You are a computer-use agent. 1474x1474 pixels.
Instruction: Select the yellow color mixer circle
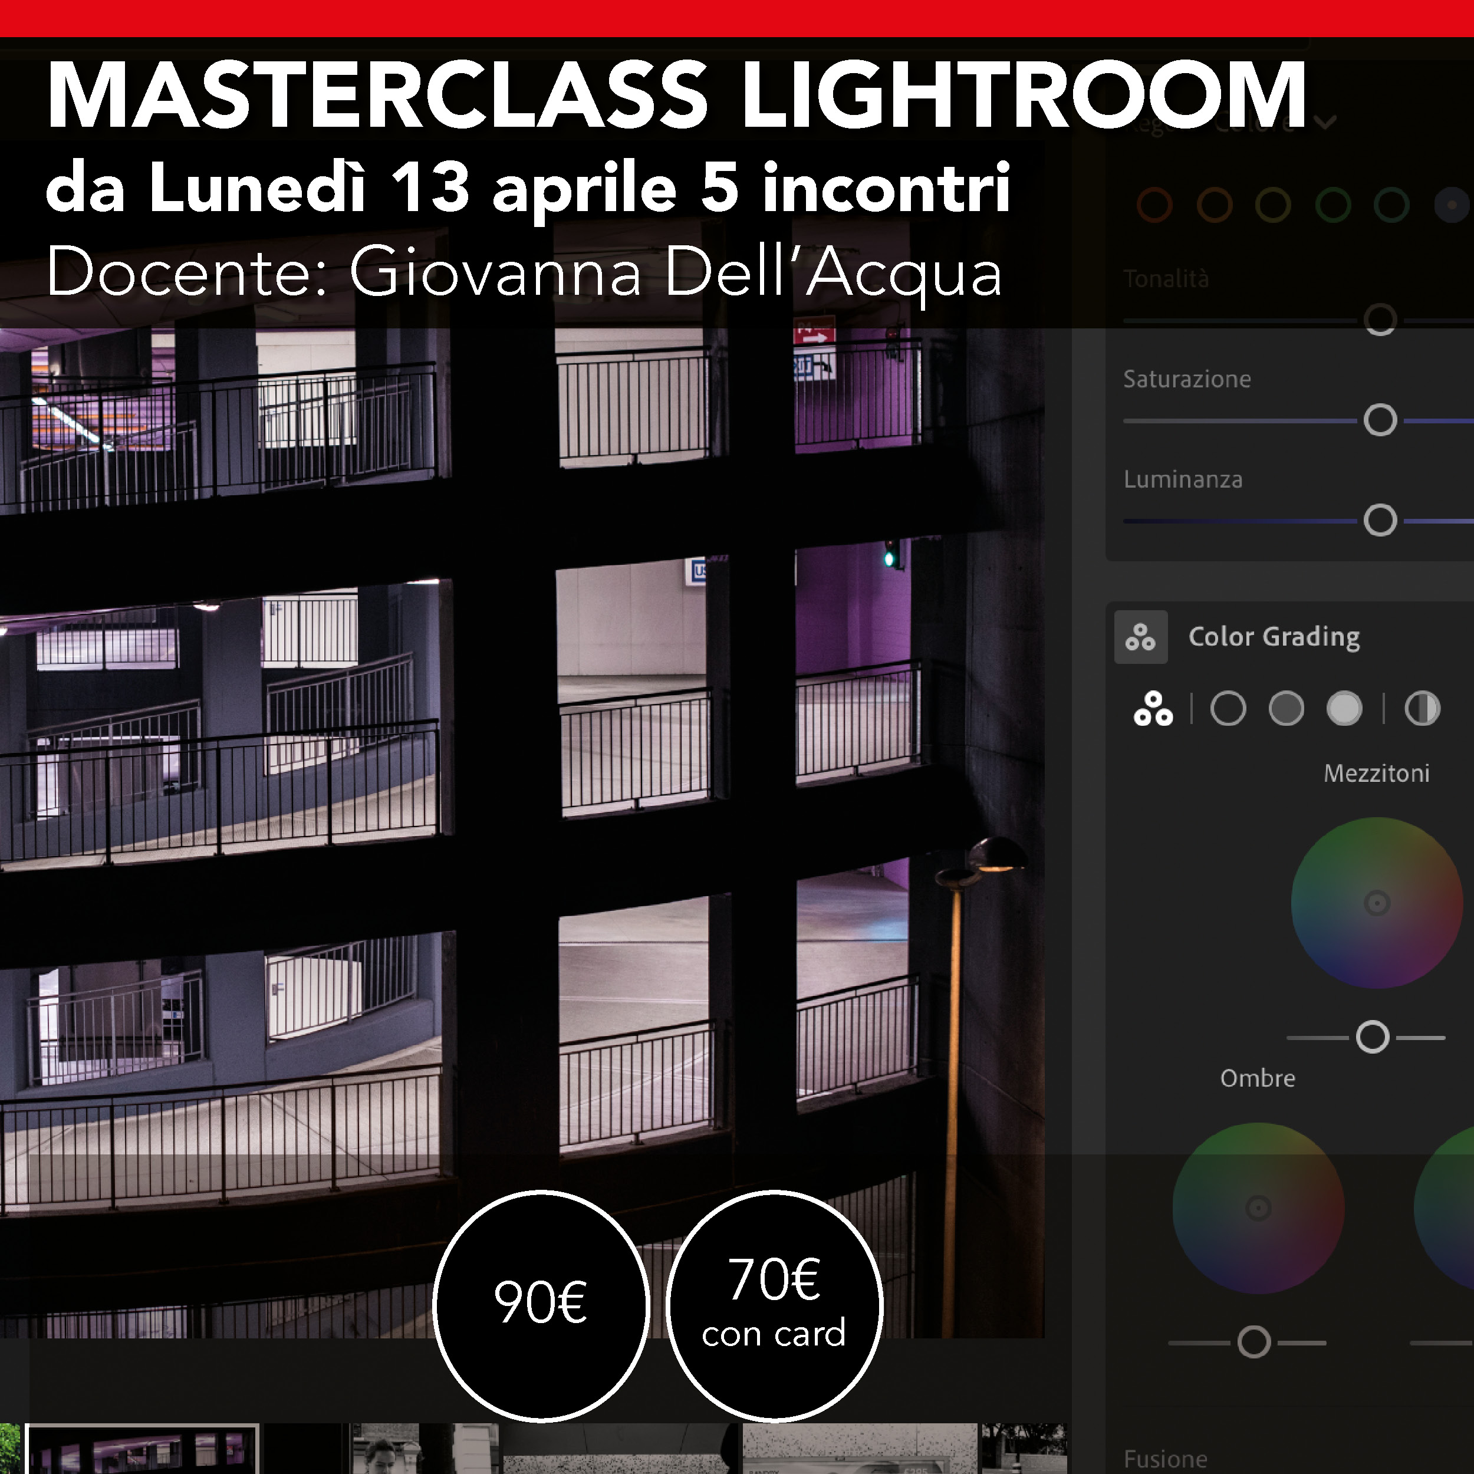point(1274,205)
